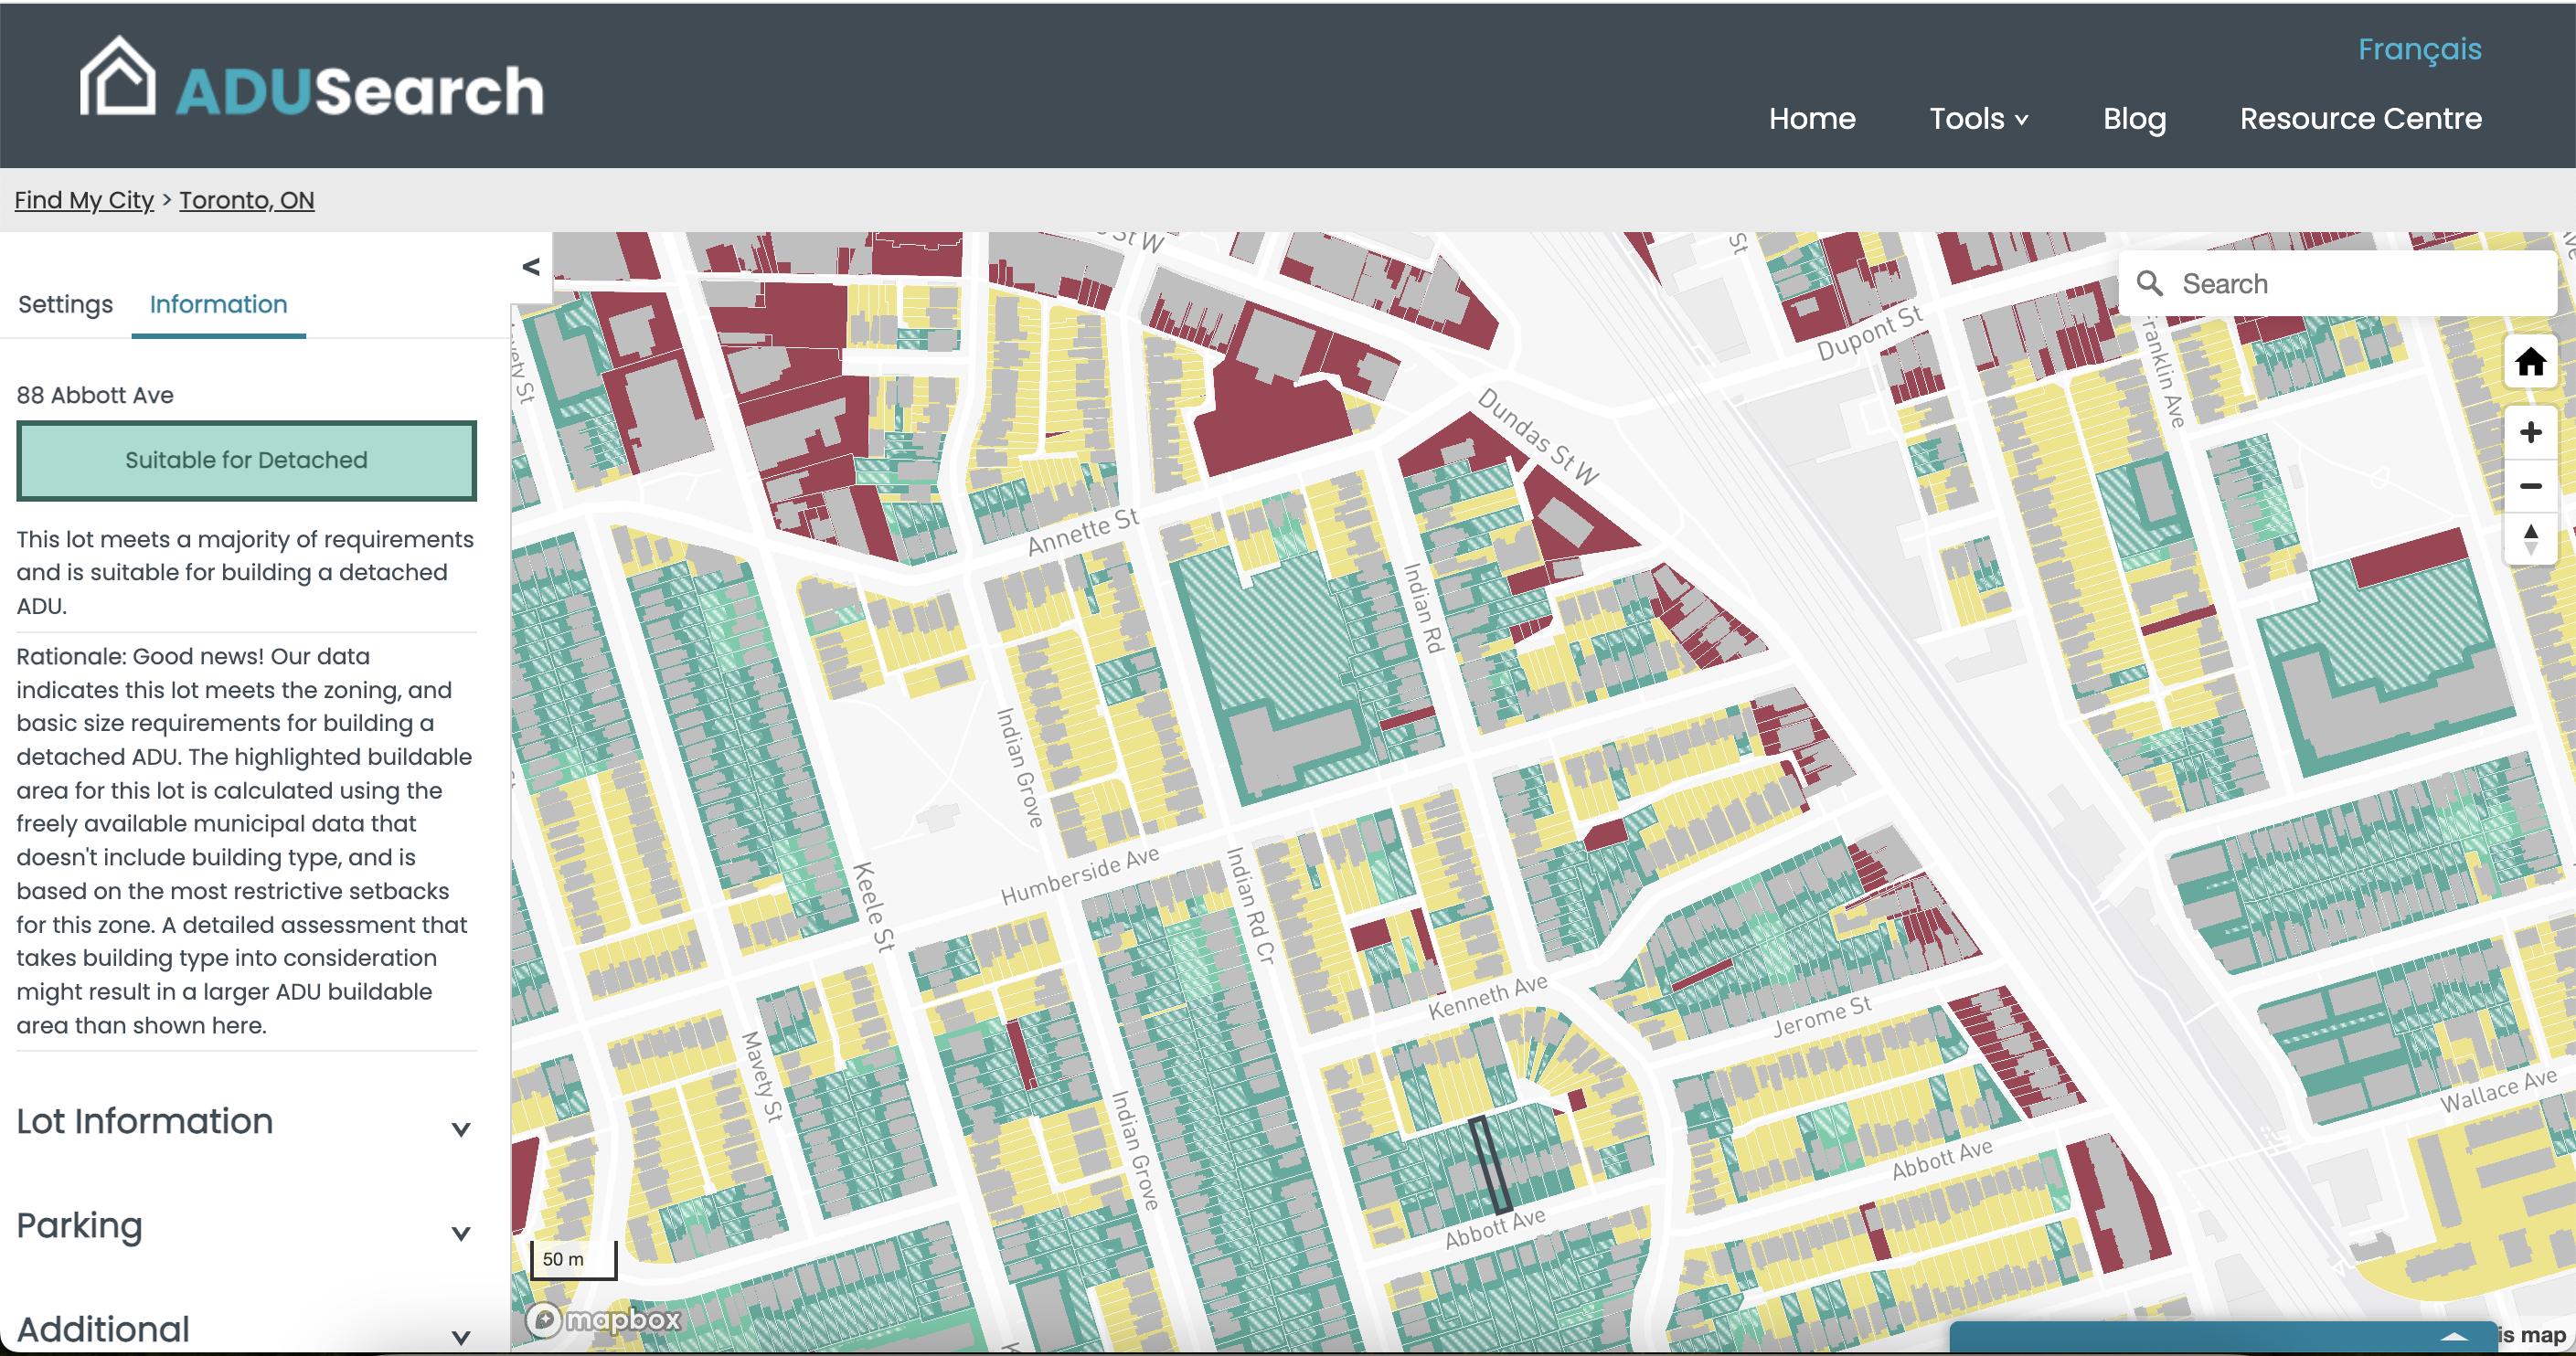Expand the bottom-right map legend panel

(x=2454, y=1336)
